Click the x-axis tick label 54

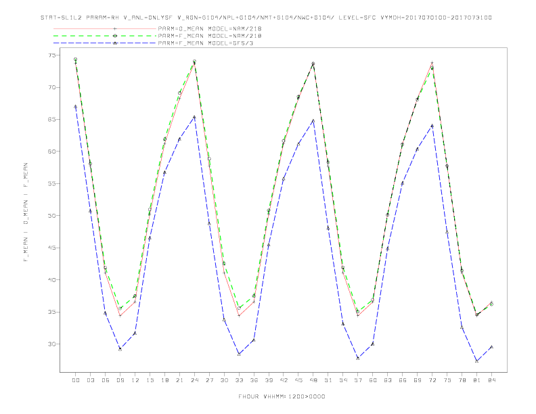(x=343, y=380)
